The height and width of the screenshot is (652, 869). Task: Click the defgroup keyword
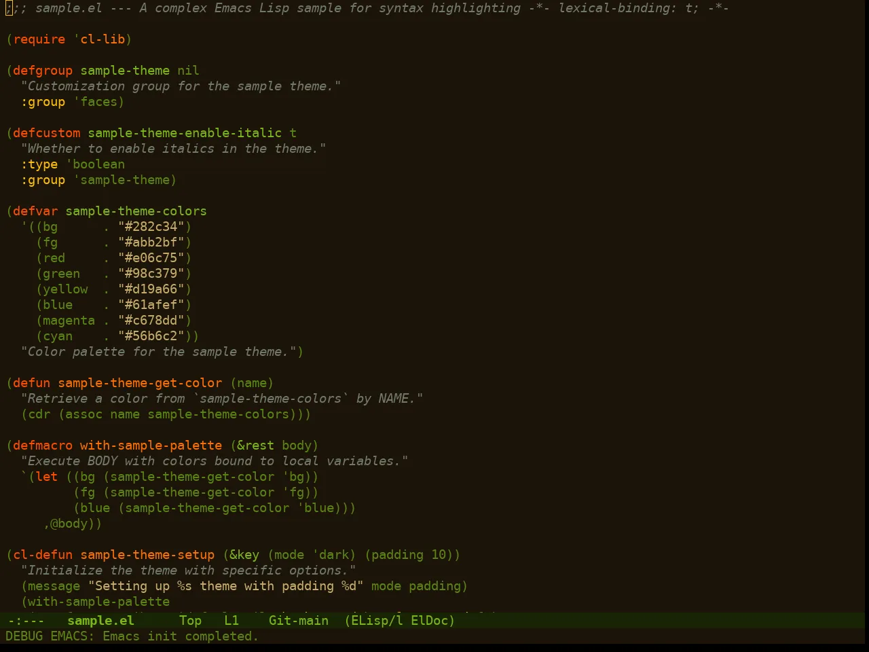(43, 71)
